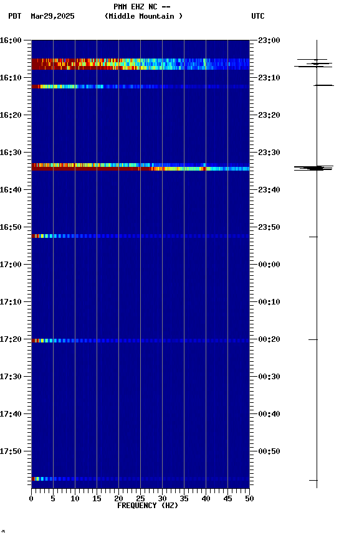Click the small seismogram tick near 00:20 UTC

313,339
